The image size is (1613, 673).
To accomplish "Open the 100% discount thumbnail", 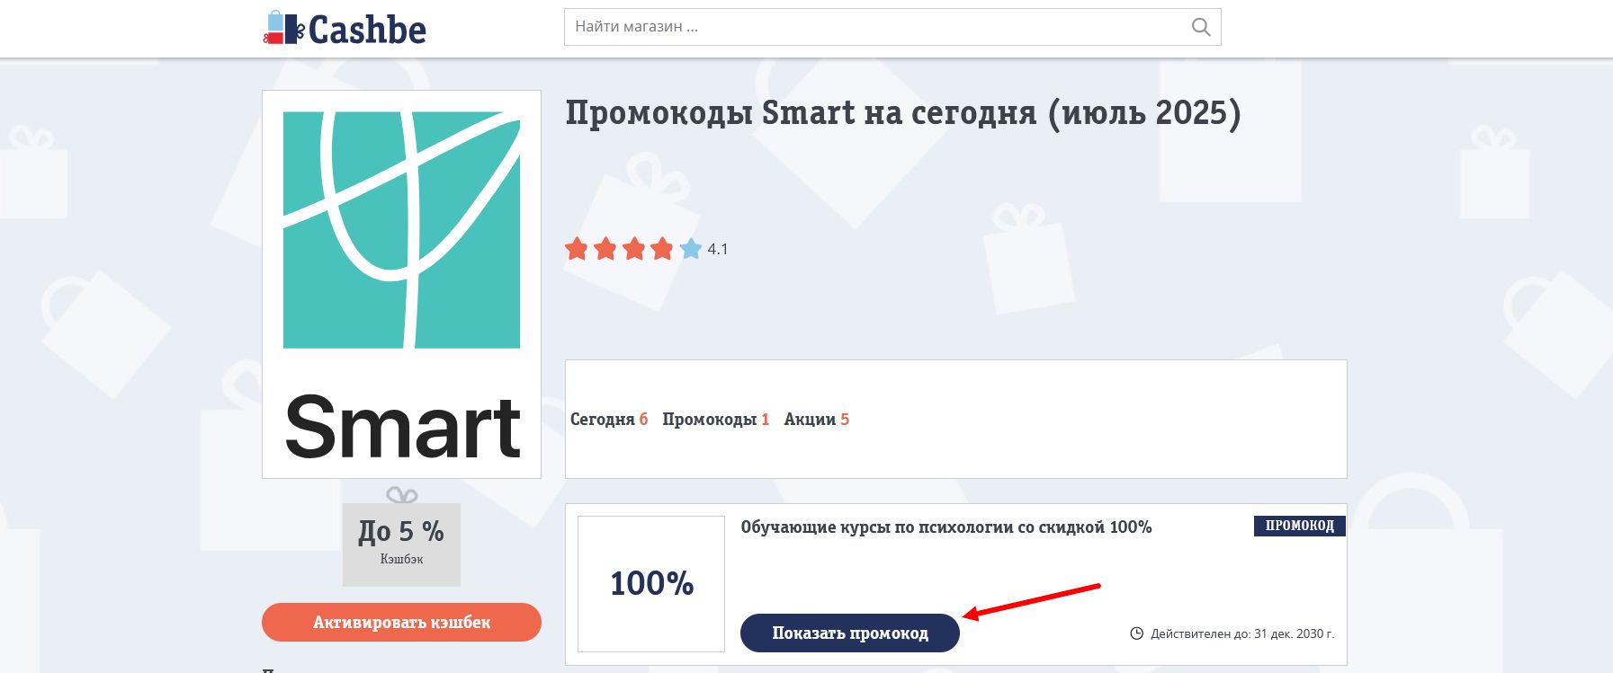I will coord(651,584).
